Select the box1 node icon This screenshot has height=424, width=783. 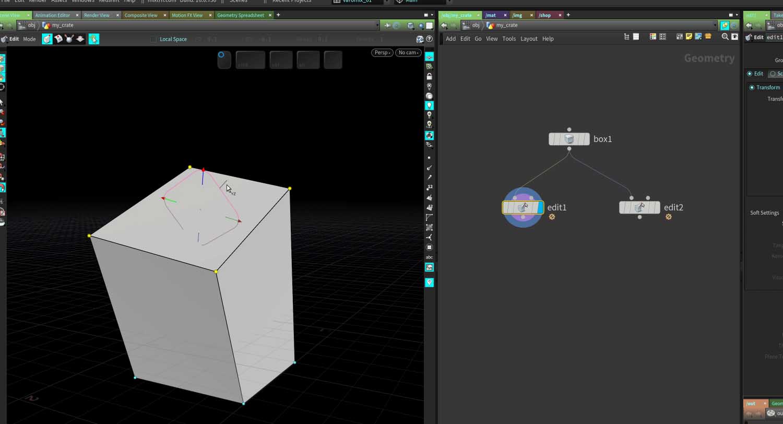(569, 139)
